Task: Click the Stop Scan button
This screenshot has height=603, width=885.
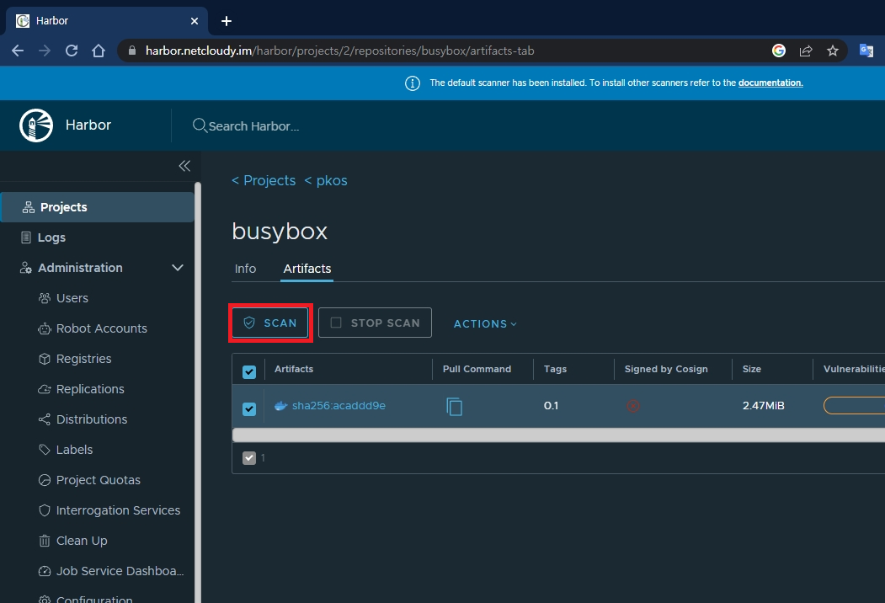Action: (375, 323)
